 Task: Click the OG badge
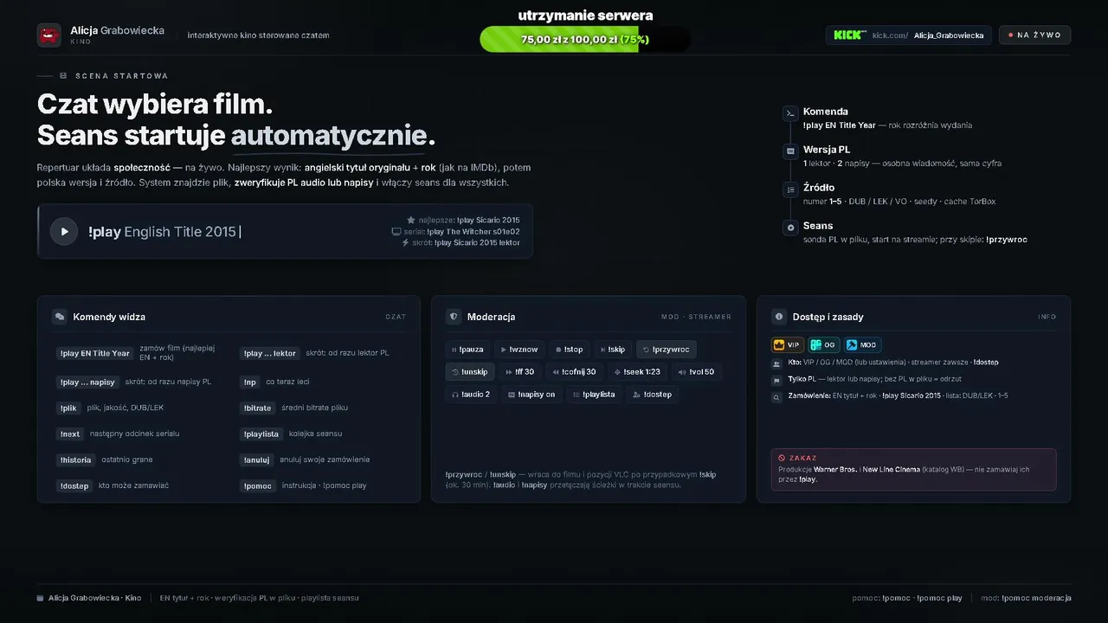824,344
